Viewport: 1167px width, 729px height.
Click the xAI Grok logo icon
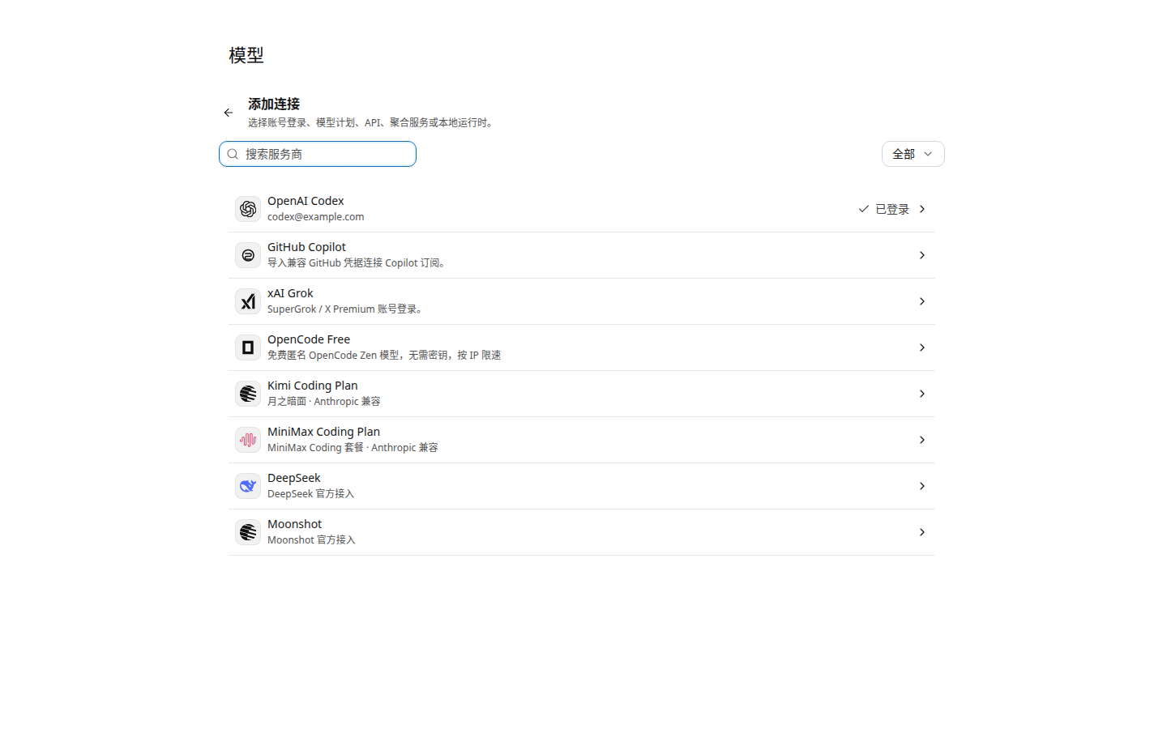pyautogui.click(x=248, y=301)
